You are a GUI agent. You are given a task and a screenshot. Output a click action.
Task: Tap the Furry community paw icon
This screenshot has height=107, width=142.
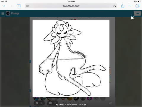click(8, 13)
